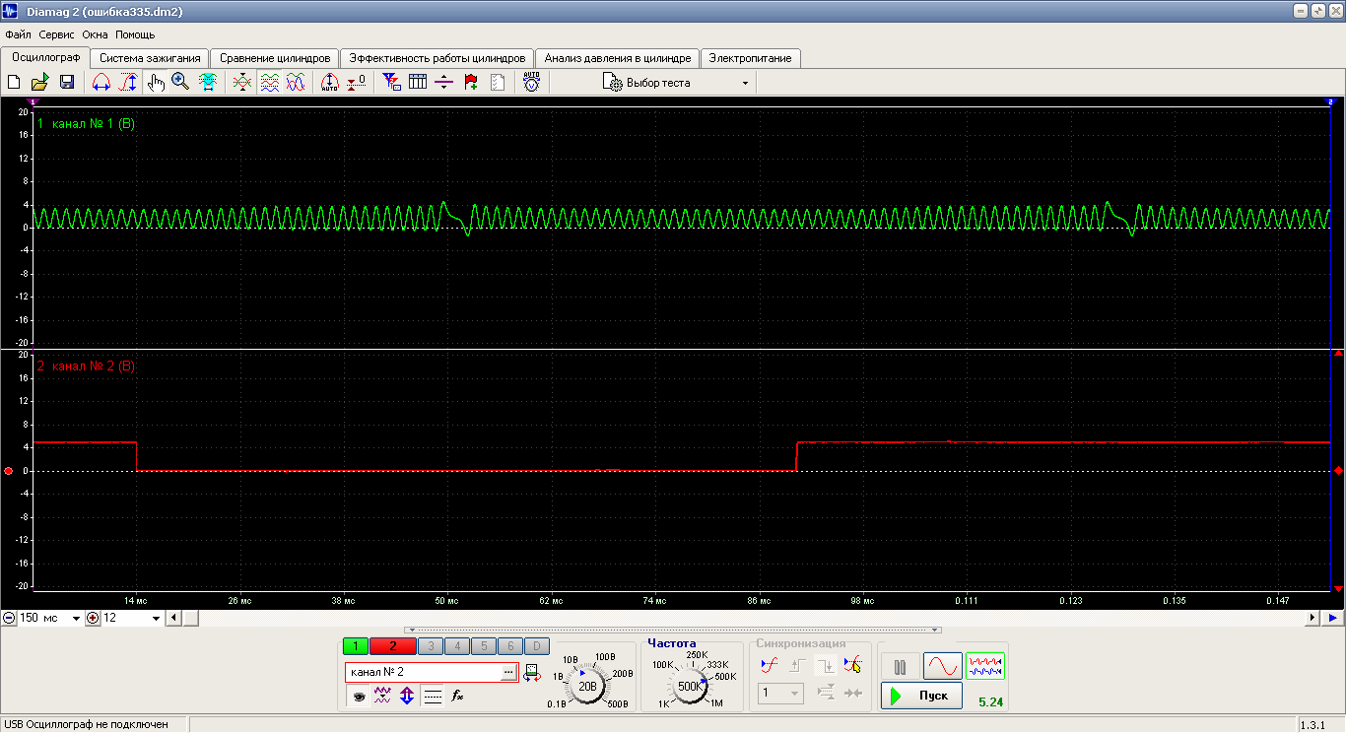
Task: Click the zero level reset icon
Action: pyautogui.click(x=357, y=83)
